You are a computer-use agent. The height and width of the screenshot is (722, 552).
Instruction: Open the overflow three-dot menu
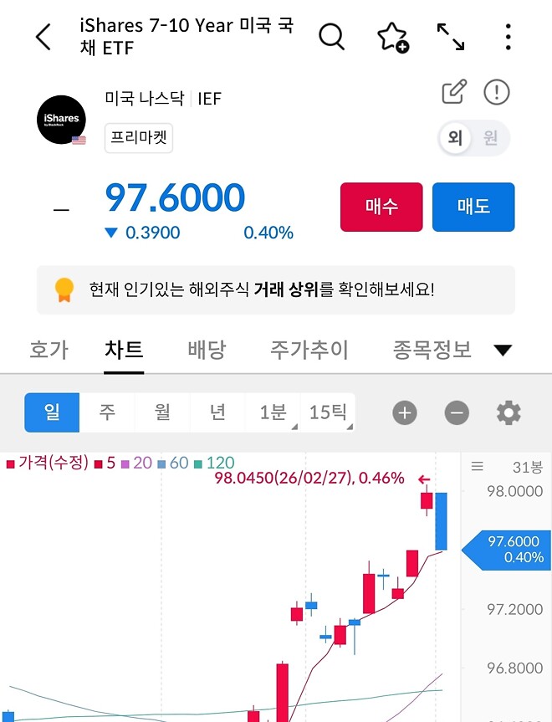click(508, 36)
